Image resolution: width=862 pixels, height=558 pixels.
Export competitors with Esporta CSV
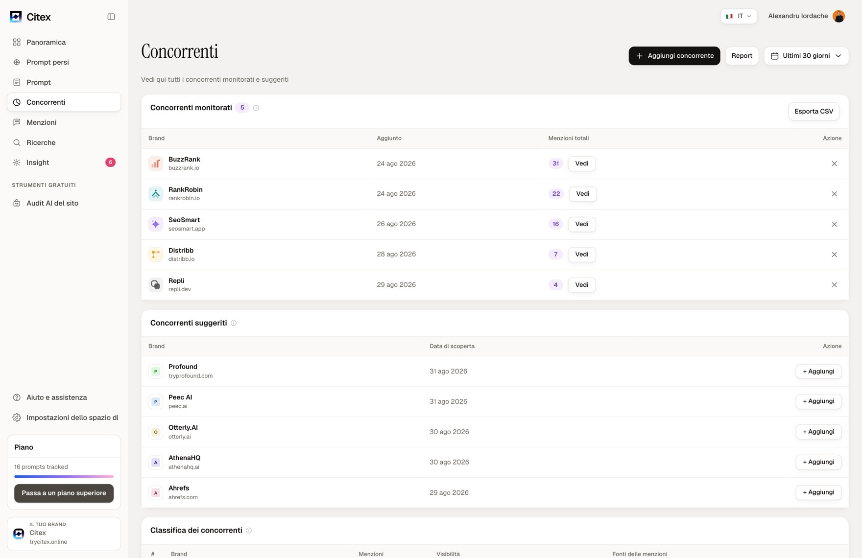tap(814, 112)
